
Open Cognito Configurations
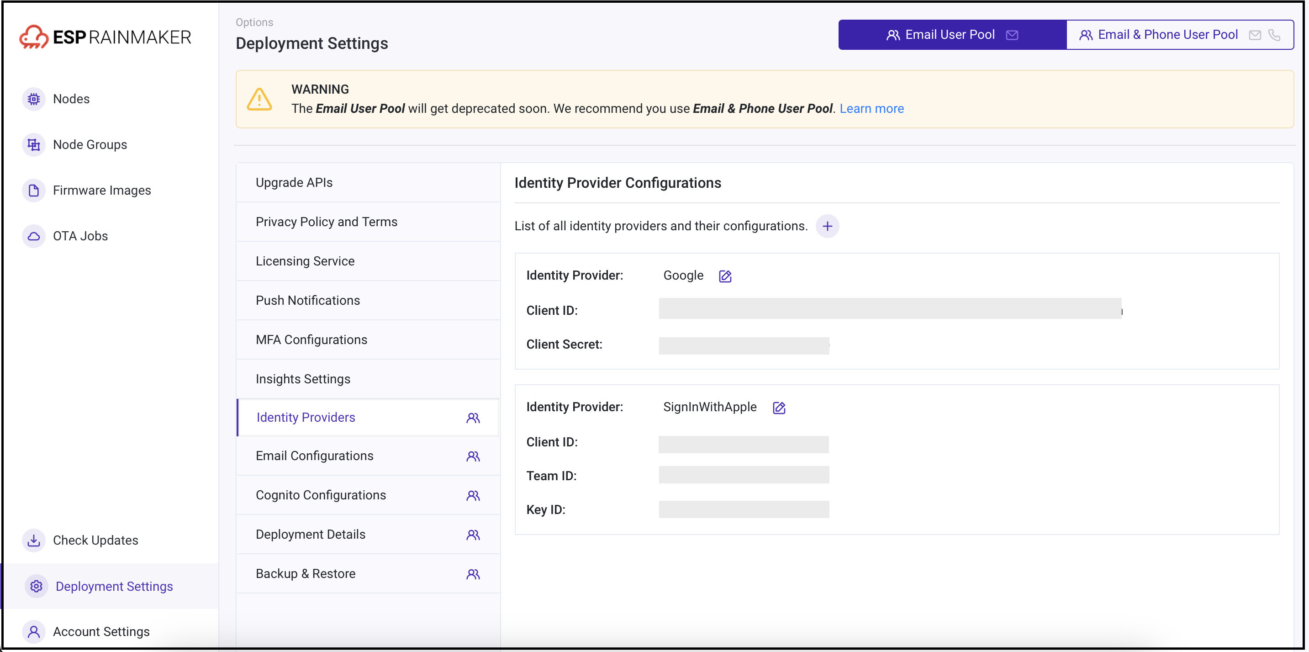point(369,495)
